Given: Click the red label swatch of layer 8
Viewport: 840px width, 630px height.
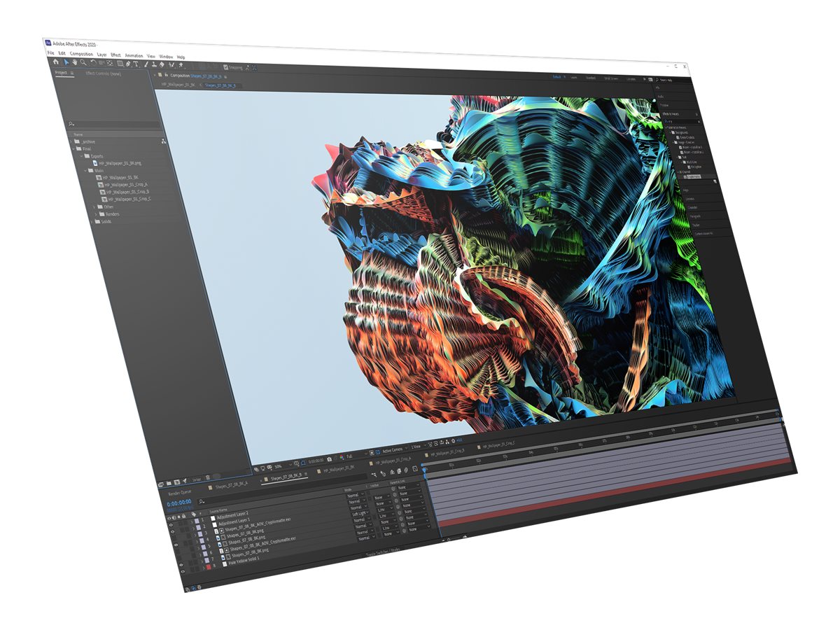Looking at the screenshot, I should click(209, 568).
